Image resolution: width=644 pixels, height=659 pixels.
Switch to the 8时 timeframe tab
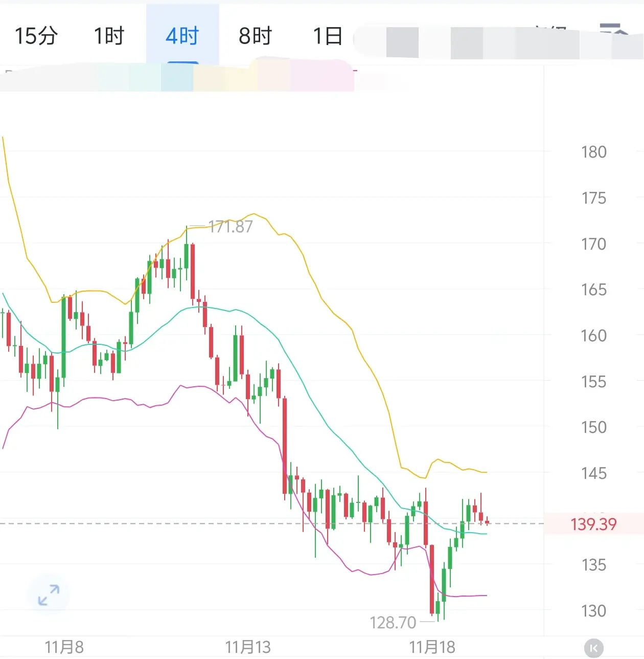(255, 36)
